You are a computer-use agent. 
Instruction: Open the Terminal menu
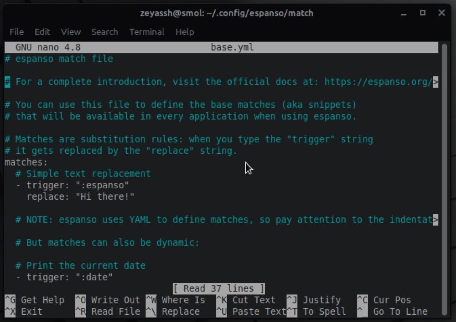tap(147, 32)
